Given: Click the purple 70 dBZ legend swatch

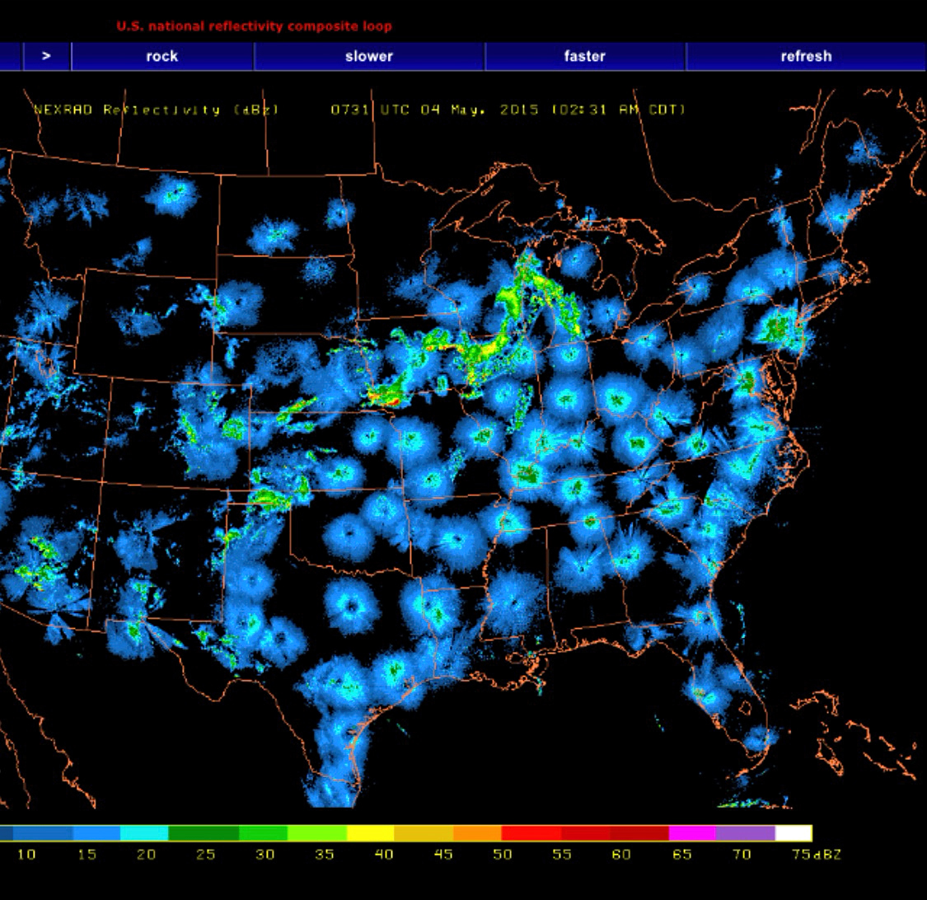Looking at the screenshot, I should tap(745, 832).
